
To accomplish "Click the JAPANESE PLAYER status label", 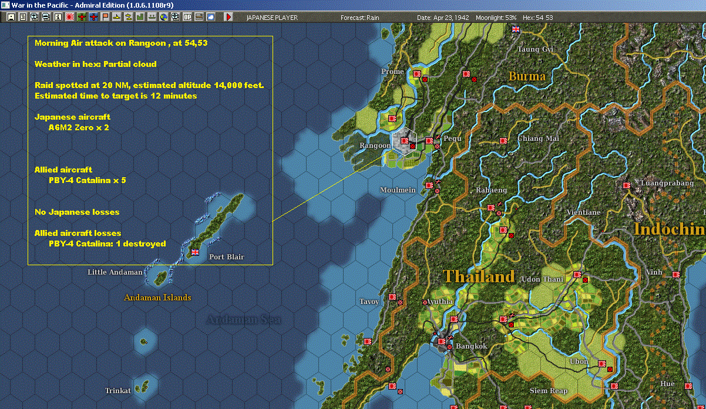I will (x=272, y=18).
